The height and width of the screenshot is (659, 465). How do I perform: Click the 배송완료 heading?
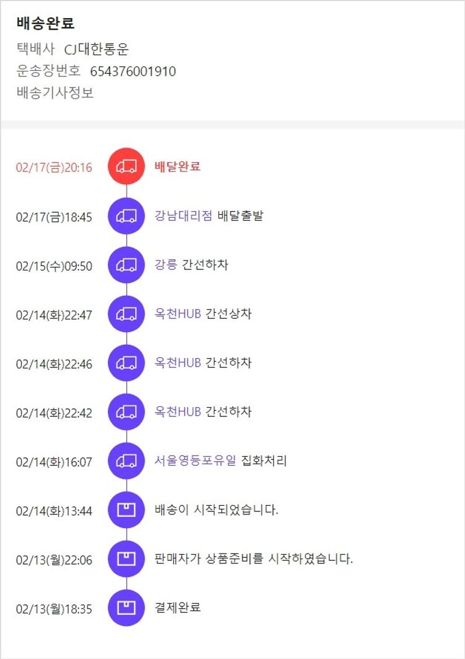pyautogui.click(x=45, y=24)
